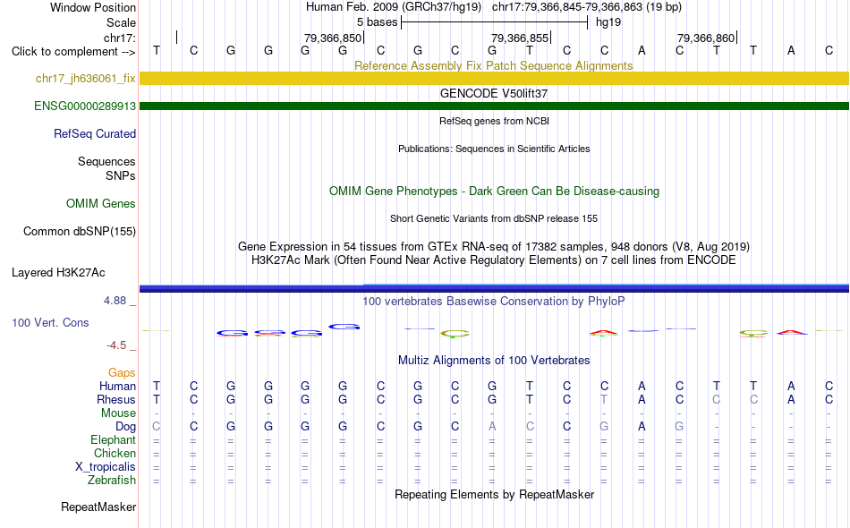The width and height of the screenshot is (850, 528).
Task: Click the chr17:79,366,845-79,366,863 (19 bp) position text
Action: 587,7
